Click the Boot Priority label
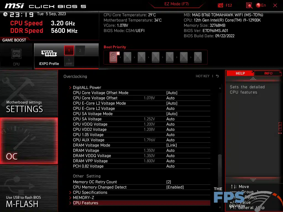Viewport: 283px width, 212px height. pos(115,47)
